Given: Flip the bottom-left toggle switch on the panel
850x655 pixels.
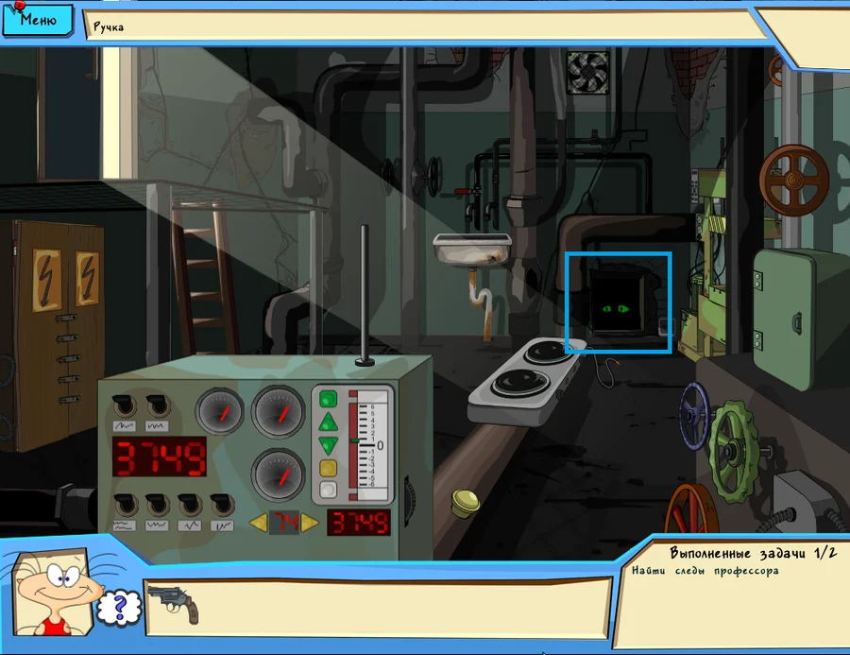Looking at the screenshot, I should click(x=124, y=504).
